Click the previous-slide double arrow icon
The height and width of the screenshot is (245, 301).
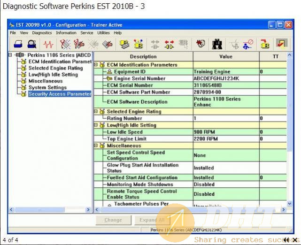[x=286, y=240]
